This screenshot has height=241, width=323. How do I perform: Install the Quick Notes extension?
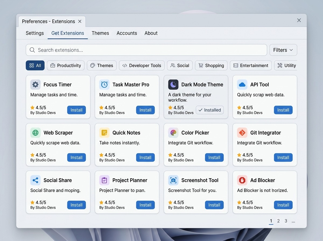[x=145, y=158]
